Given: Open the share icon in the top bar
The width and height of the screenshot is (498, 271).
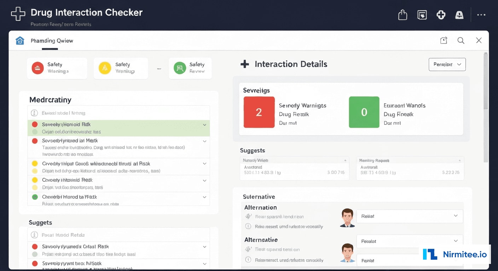Looking at the screenshot, I should click(402, 14).
